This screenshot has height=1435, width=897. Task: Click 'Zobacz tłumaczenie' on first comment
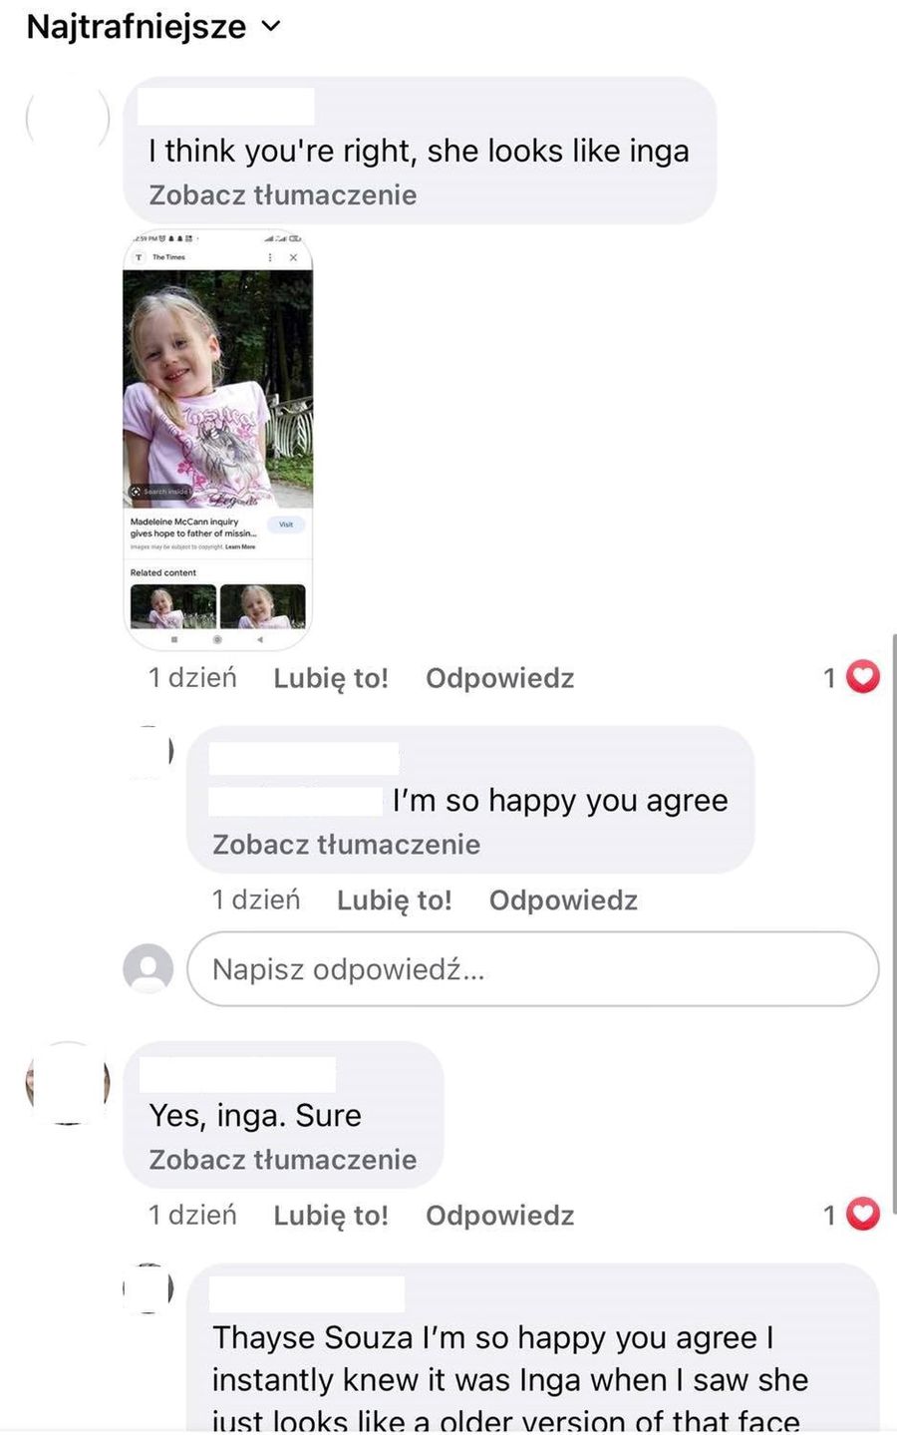point(283,194)
